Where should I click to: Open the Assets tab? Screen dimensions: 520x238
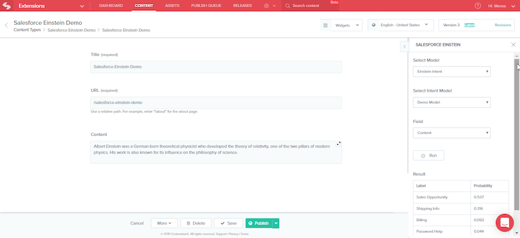click(172, 6)
